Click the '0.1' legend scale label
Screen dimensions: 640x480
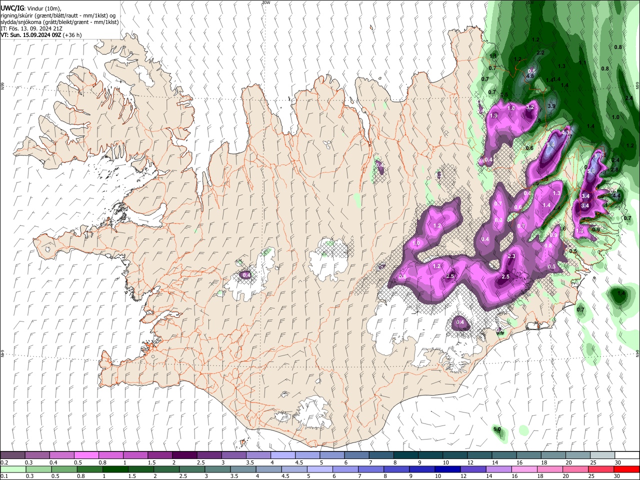coord(4,476)
